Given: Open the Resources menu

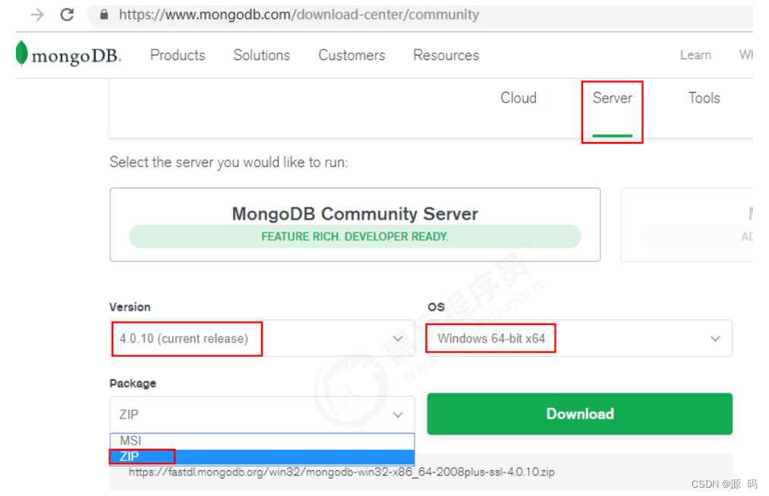Looking at the screenshot, I should 446,55.
